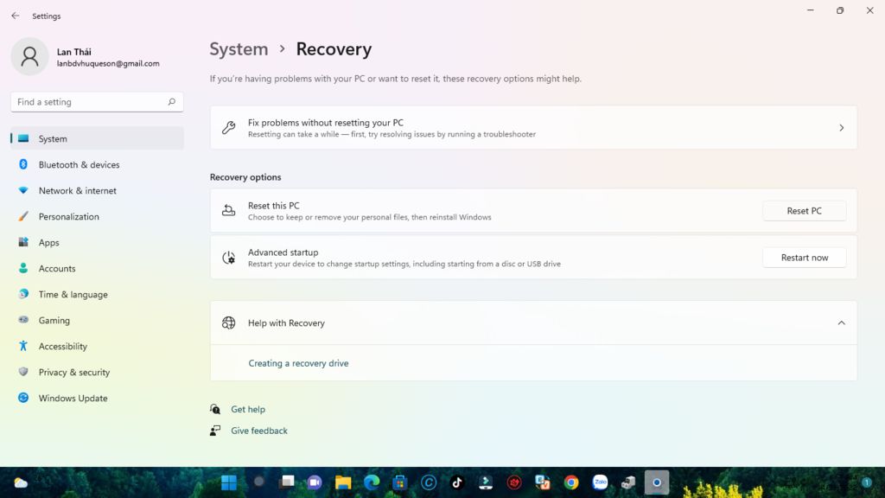Screen dimensions: 885x498
Task: Open the Teams Chat taskbar icon
Action: coord(315,482)
